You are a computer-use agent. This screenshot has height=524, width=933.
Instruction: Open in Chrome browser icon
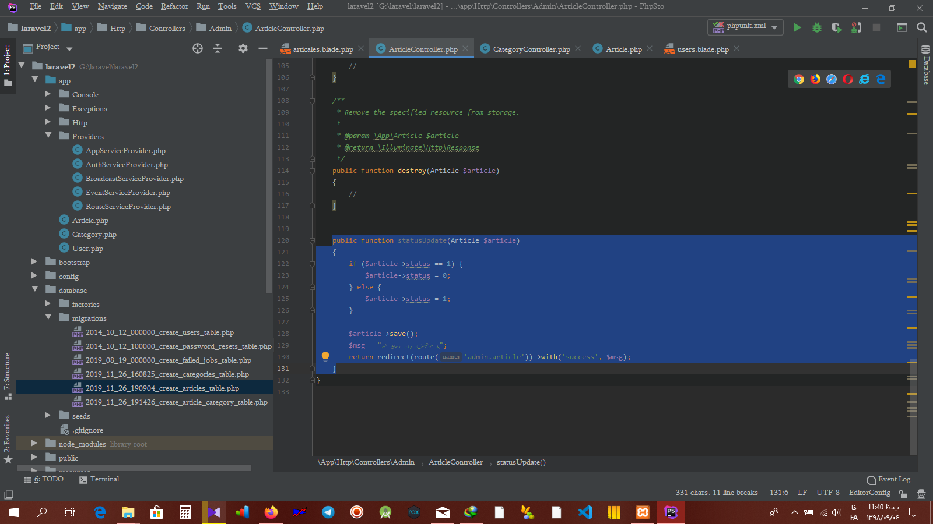[799, 79]
